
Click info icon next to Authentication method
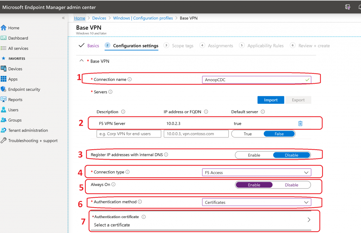(x=140, y=202)
